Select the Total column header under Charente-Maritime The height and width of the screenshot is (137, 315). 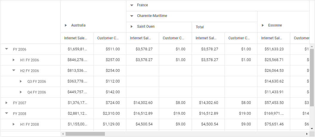click(200, 27)
